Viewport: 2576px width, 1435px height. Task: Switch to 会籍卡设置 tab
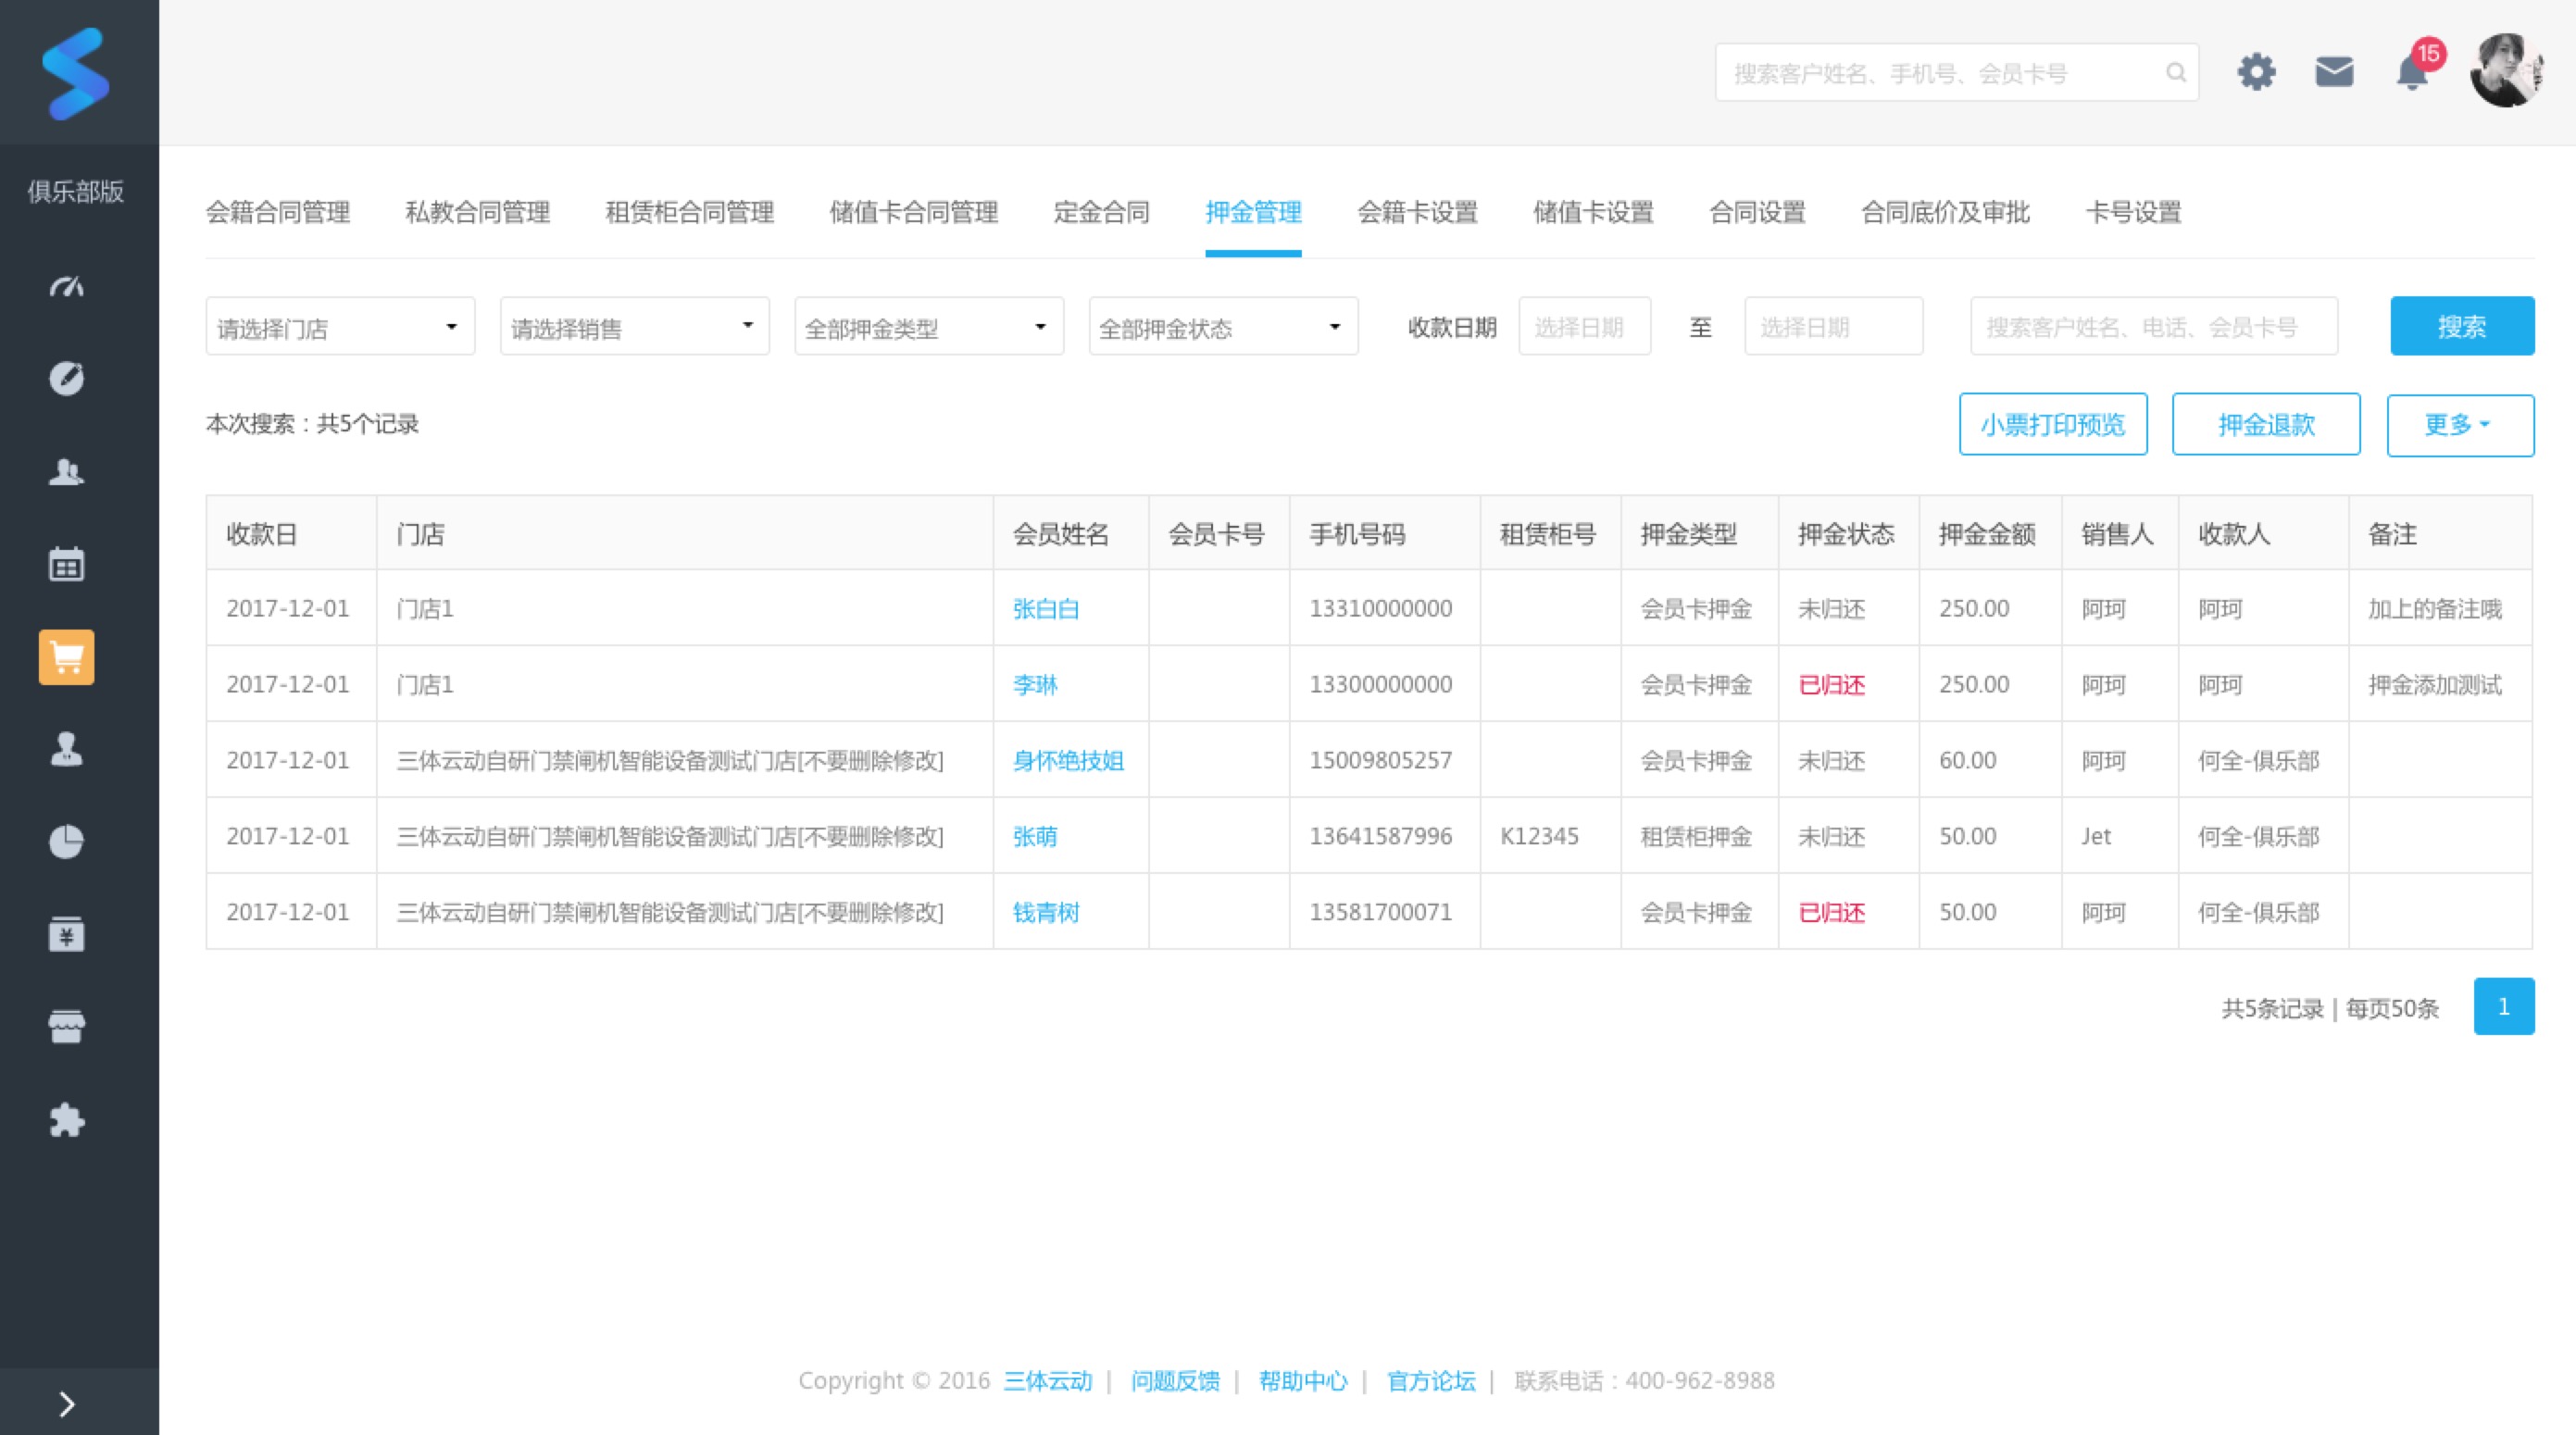(1417, 212)
